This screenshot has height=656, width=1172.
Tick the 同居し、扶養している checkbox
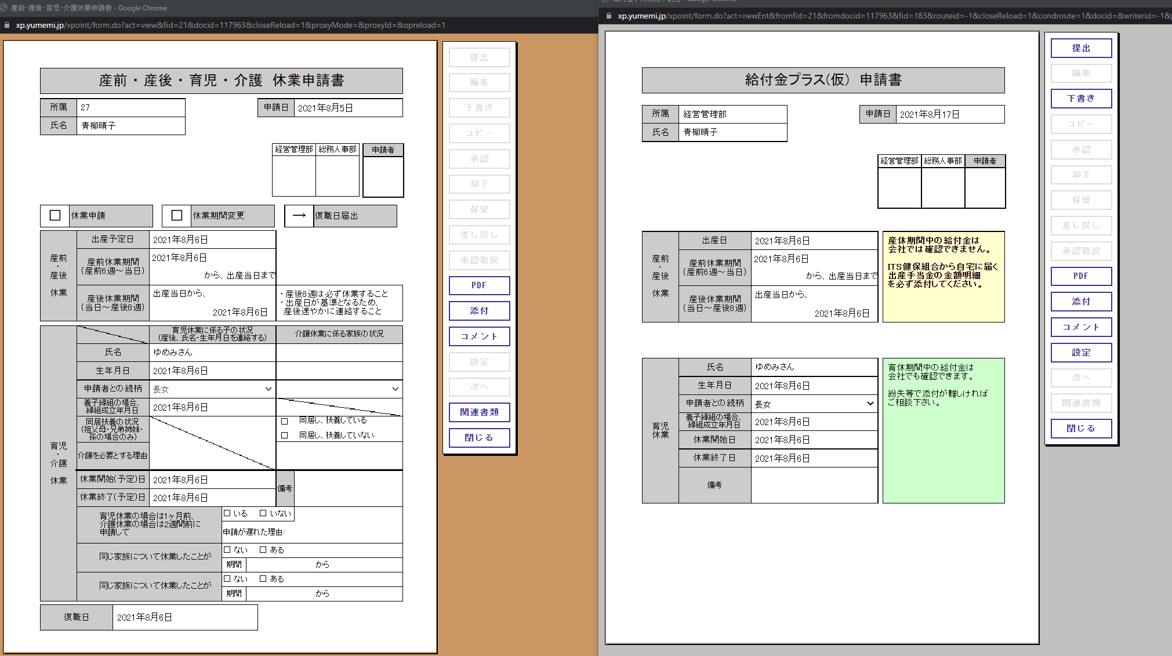pyautogui.click(x=284, y=421)
